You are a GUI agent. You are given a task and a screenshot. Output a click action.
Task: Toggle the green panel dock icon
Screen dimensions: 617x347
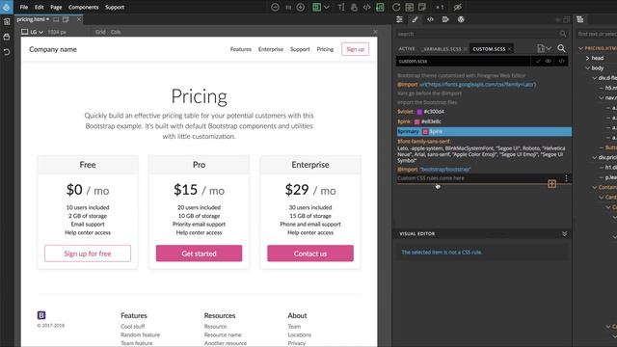(x=380, y=7)
